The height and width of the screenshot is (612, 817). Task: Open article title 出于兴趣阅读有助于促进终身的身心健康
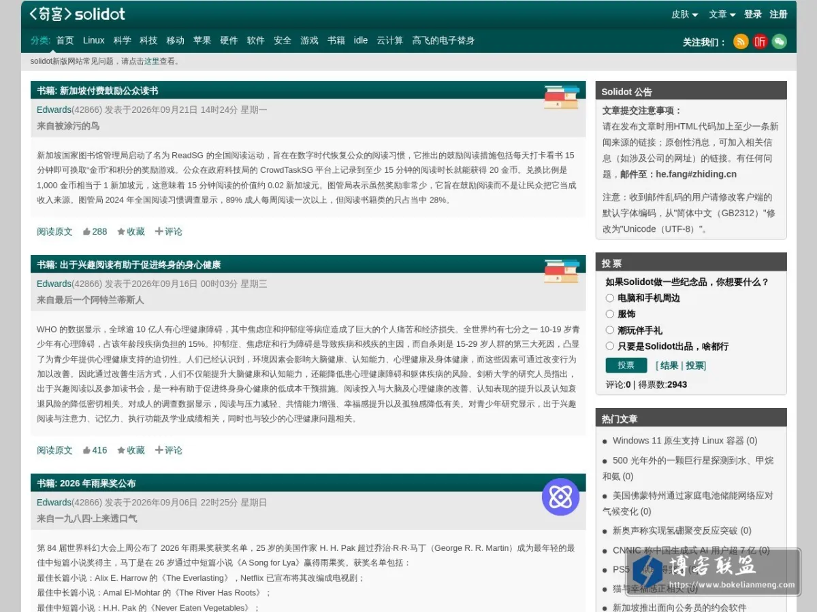140,265
